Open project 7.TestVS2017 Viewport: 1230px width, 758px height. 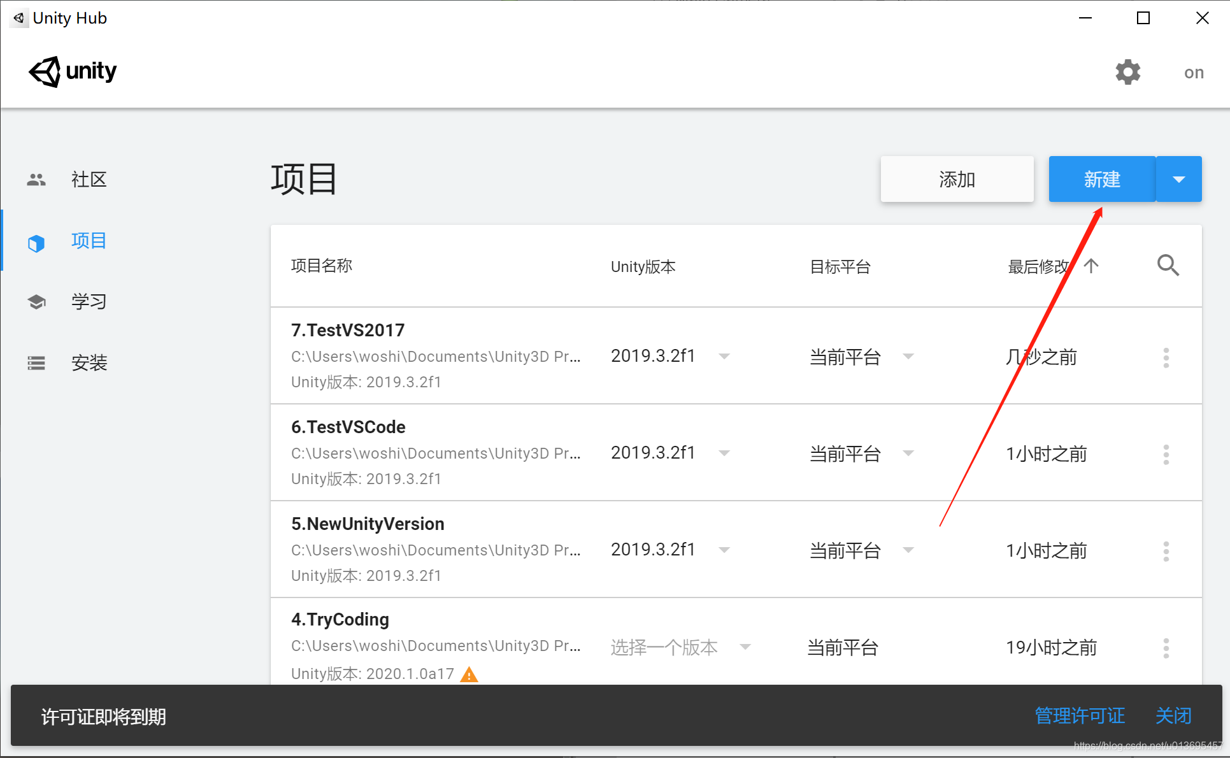pyautogui.click(x=348, y=330)
